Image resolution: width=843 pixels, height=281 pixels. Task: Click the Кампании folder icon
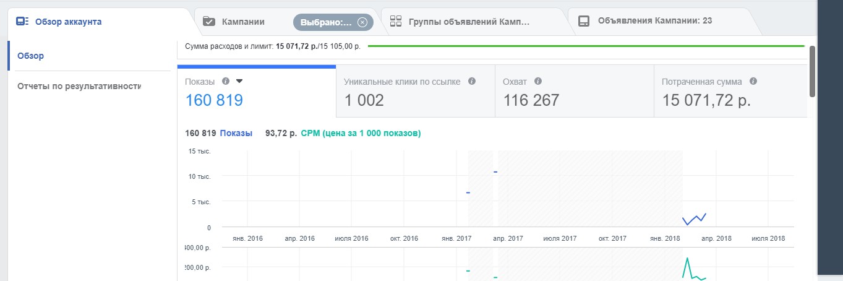pos(209,22)
